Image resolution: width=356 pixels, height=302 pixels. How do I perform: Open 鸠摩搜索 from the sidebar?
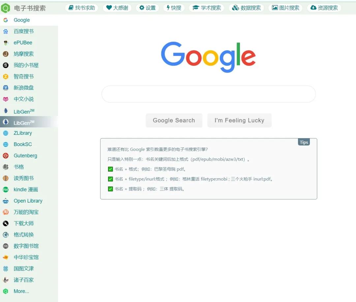(x=24, y=54)
